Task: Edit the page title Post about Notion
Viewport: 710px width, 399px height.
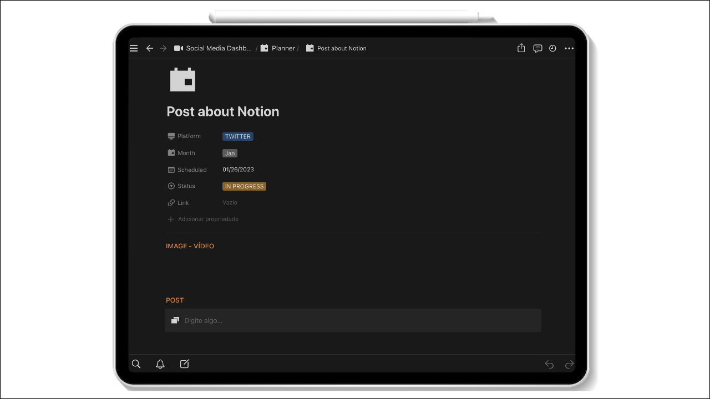Action: tap(223, 111)
